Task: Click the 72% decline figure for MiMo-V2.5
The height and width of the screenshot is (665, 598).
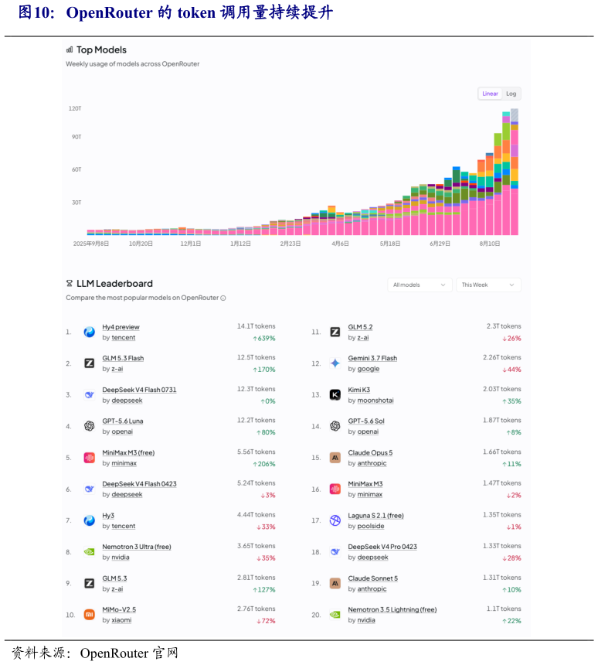Action: (x=266, y=622)
